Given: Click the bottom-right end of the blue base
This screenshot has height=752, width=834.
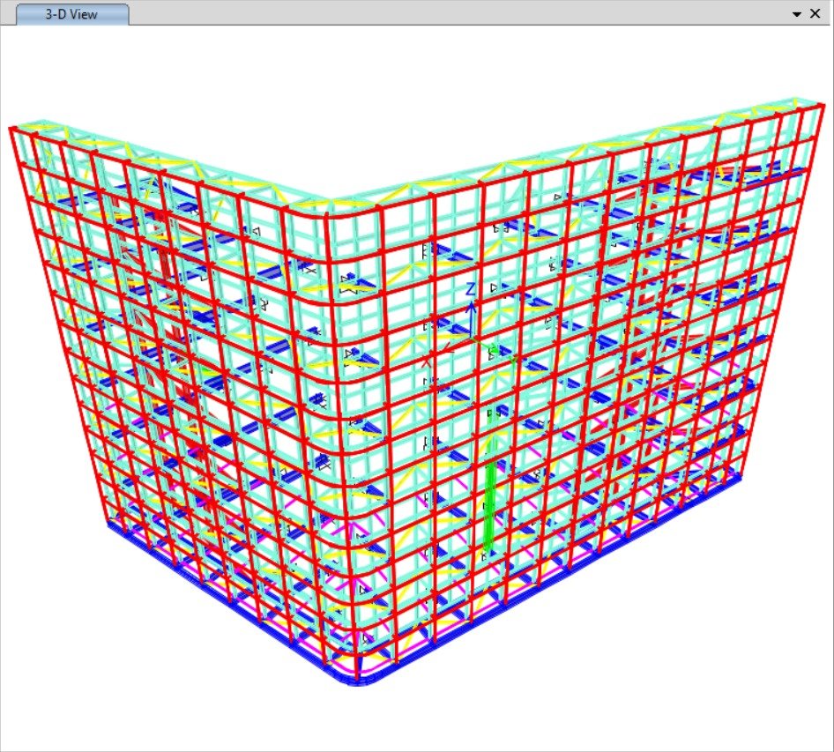Looking at the screenshot, I should (x=741, y=480).
